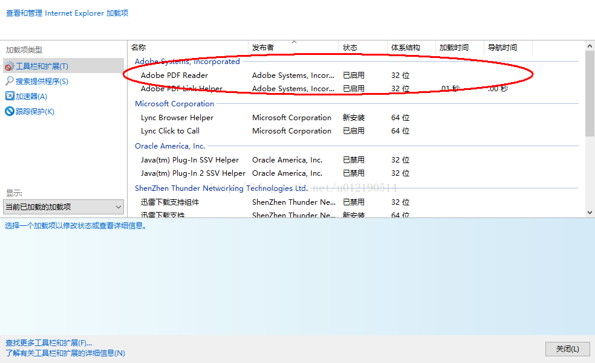Click the Tracking Protection blue circle icon

tap(10, 111)
